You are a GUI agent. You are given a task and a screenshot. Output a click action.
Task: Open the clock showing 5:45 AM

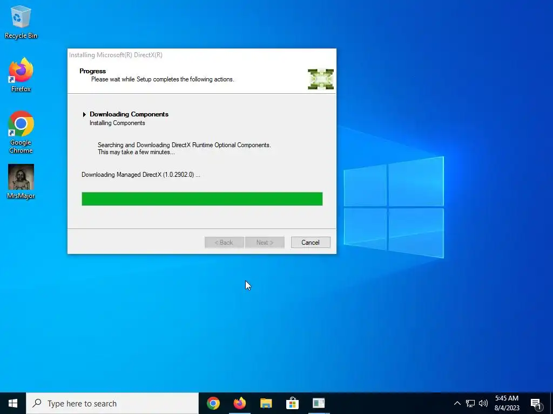pos(507,403)
